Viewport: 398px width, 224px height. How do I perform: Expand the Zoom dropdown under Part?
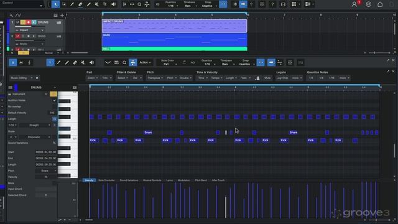92,78
